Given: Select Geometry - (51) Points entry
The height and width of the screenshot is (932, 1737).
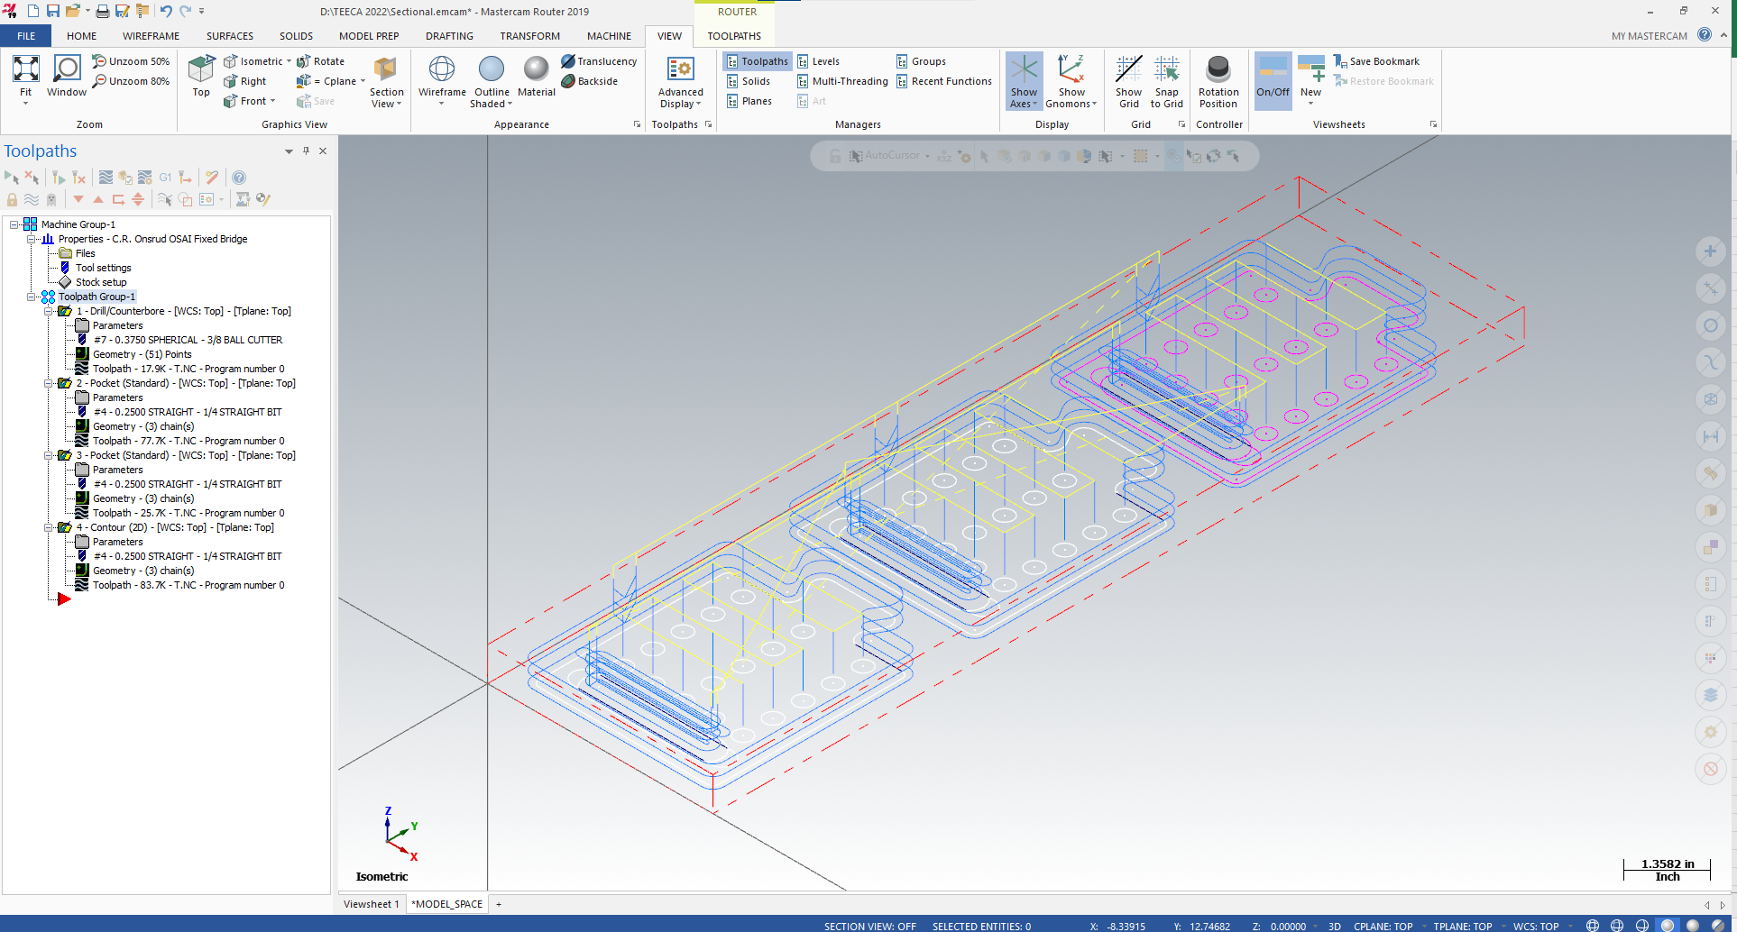Looking at the screenshot, I should click(142, 354).
